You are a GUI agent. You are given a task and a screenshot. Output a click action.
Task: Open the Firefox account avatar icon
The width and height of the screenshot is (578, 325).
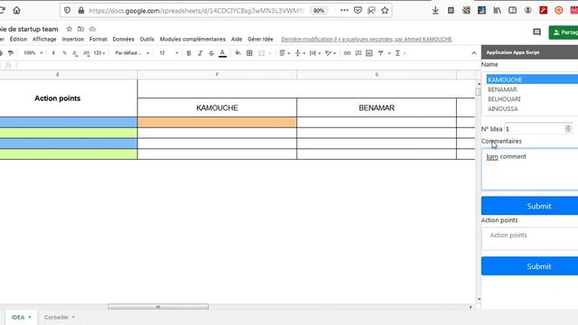527,10
